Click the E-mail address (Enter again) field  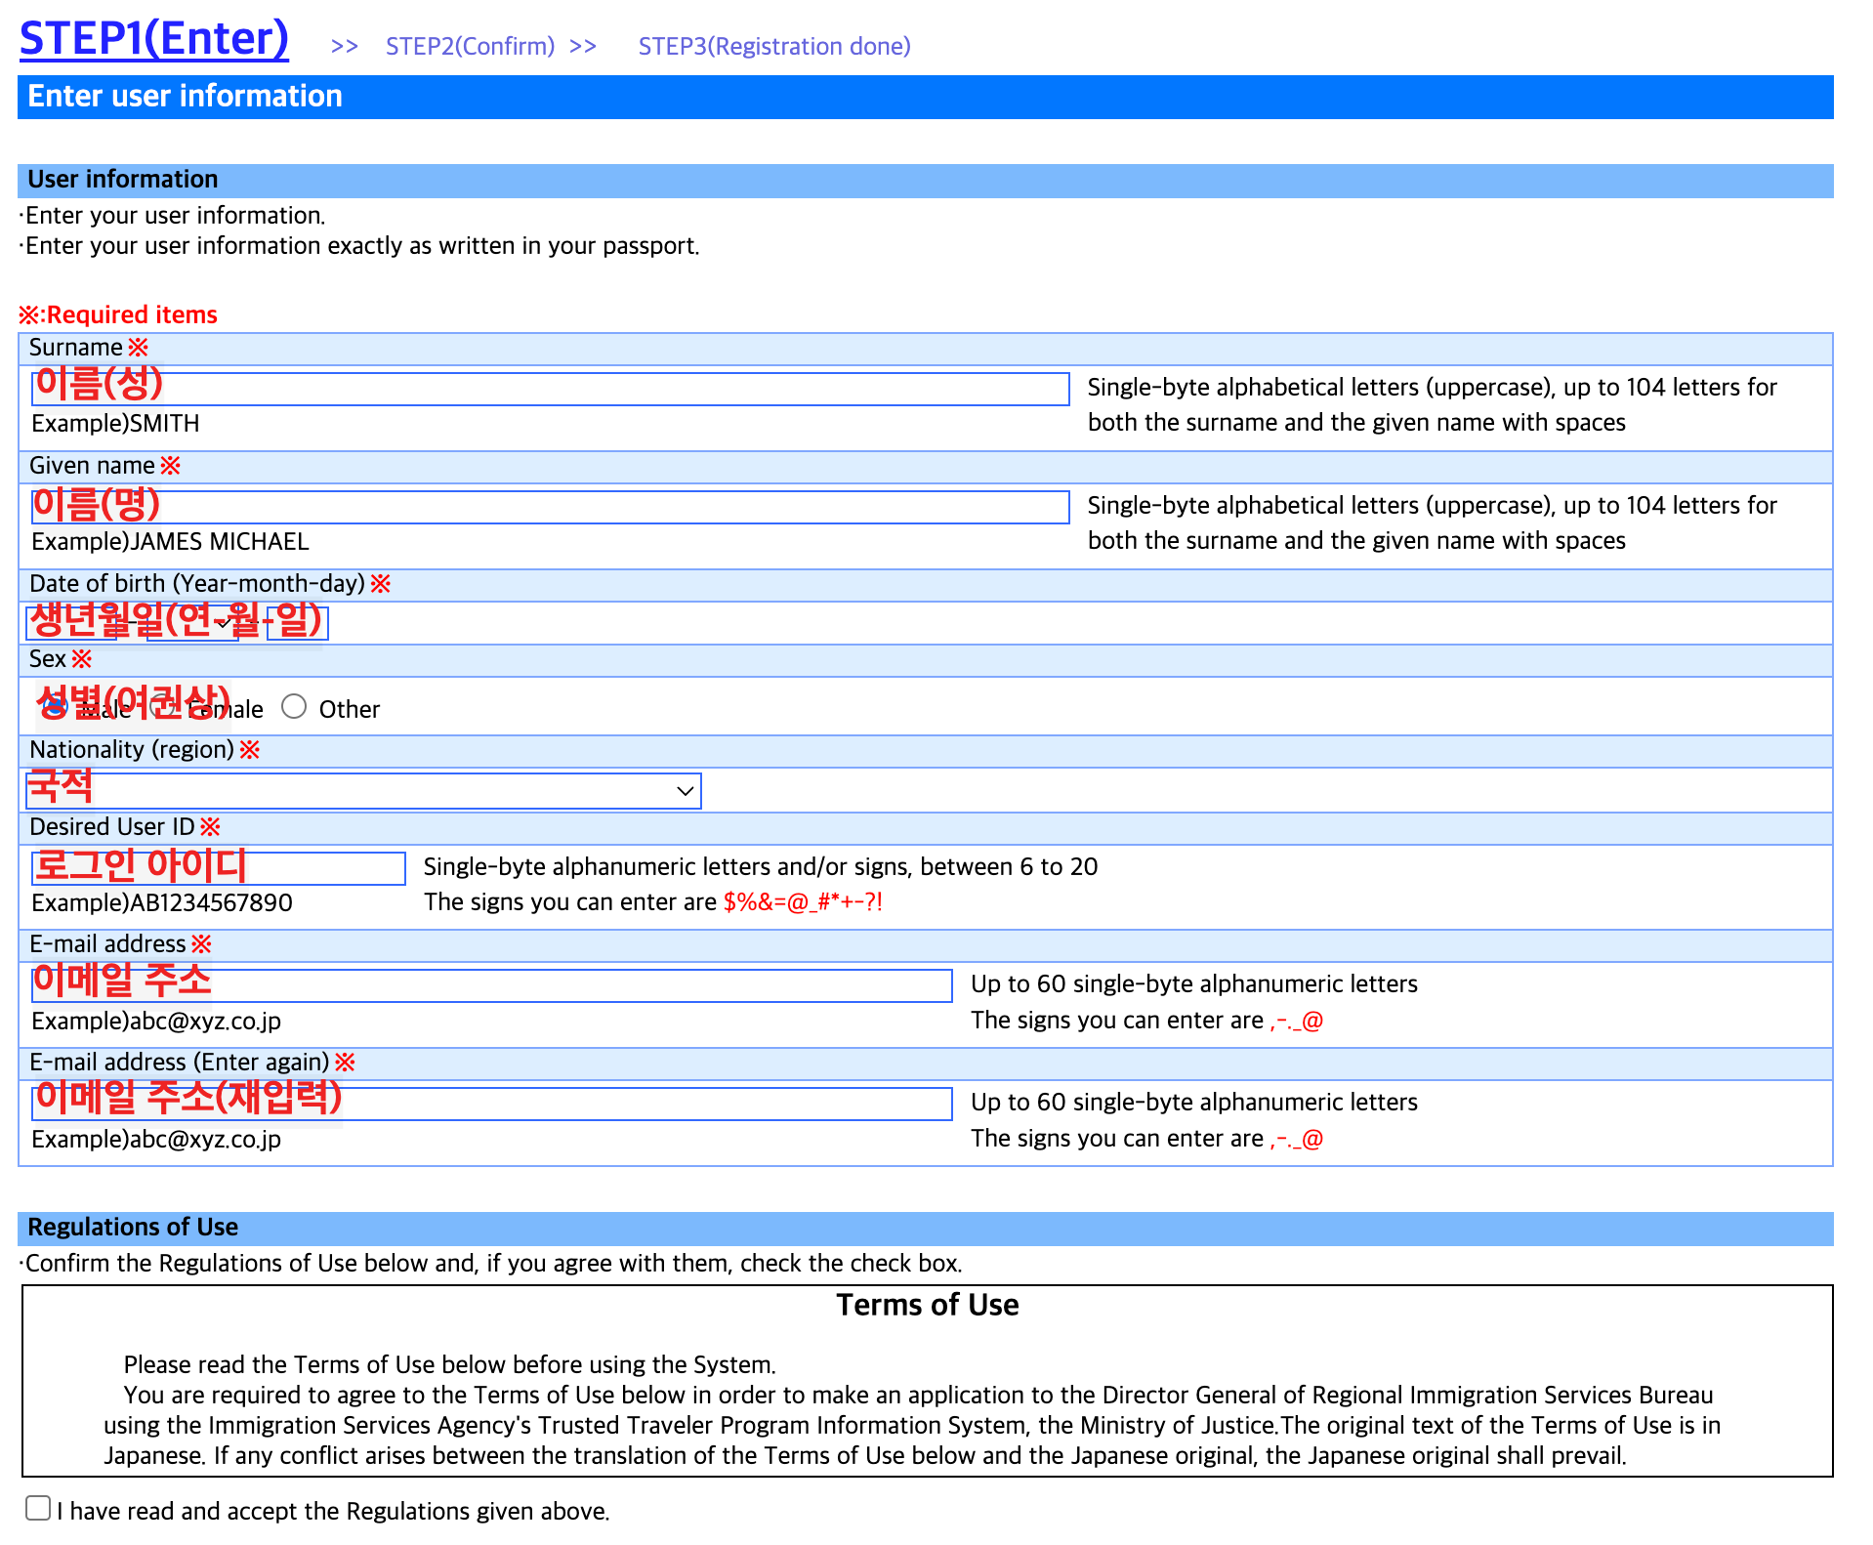tap(492, 1104)
